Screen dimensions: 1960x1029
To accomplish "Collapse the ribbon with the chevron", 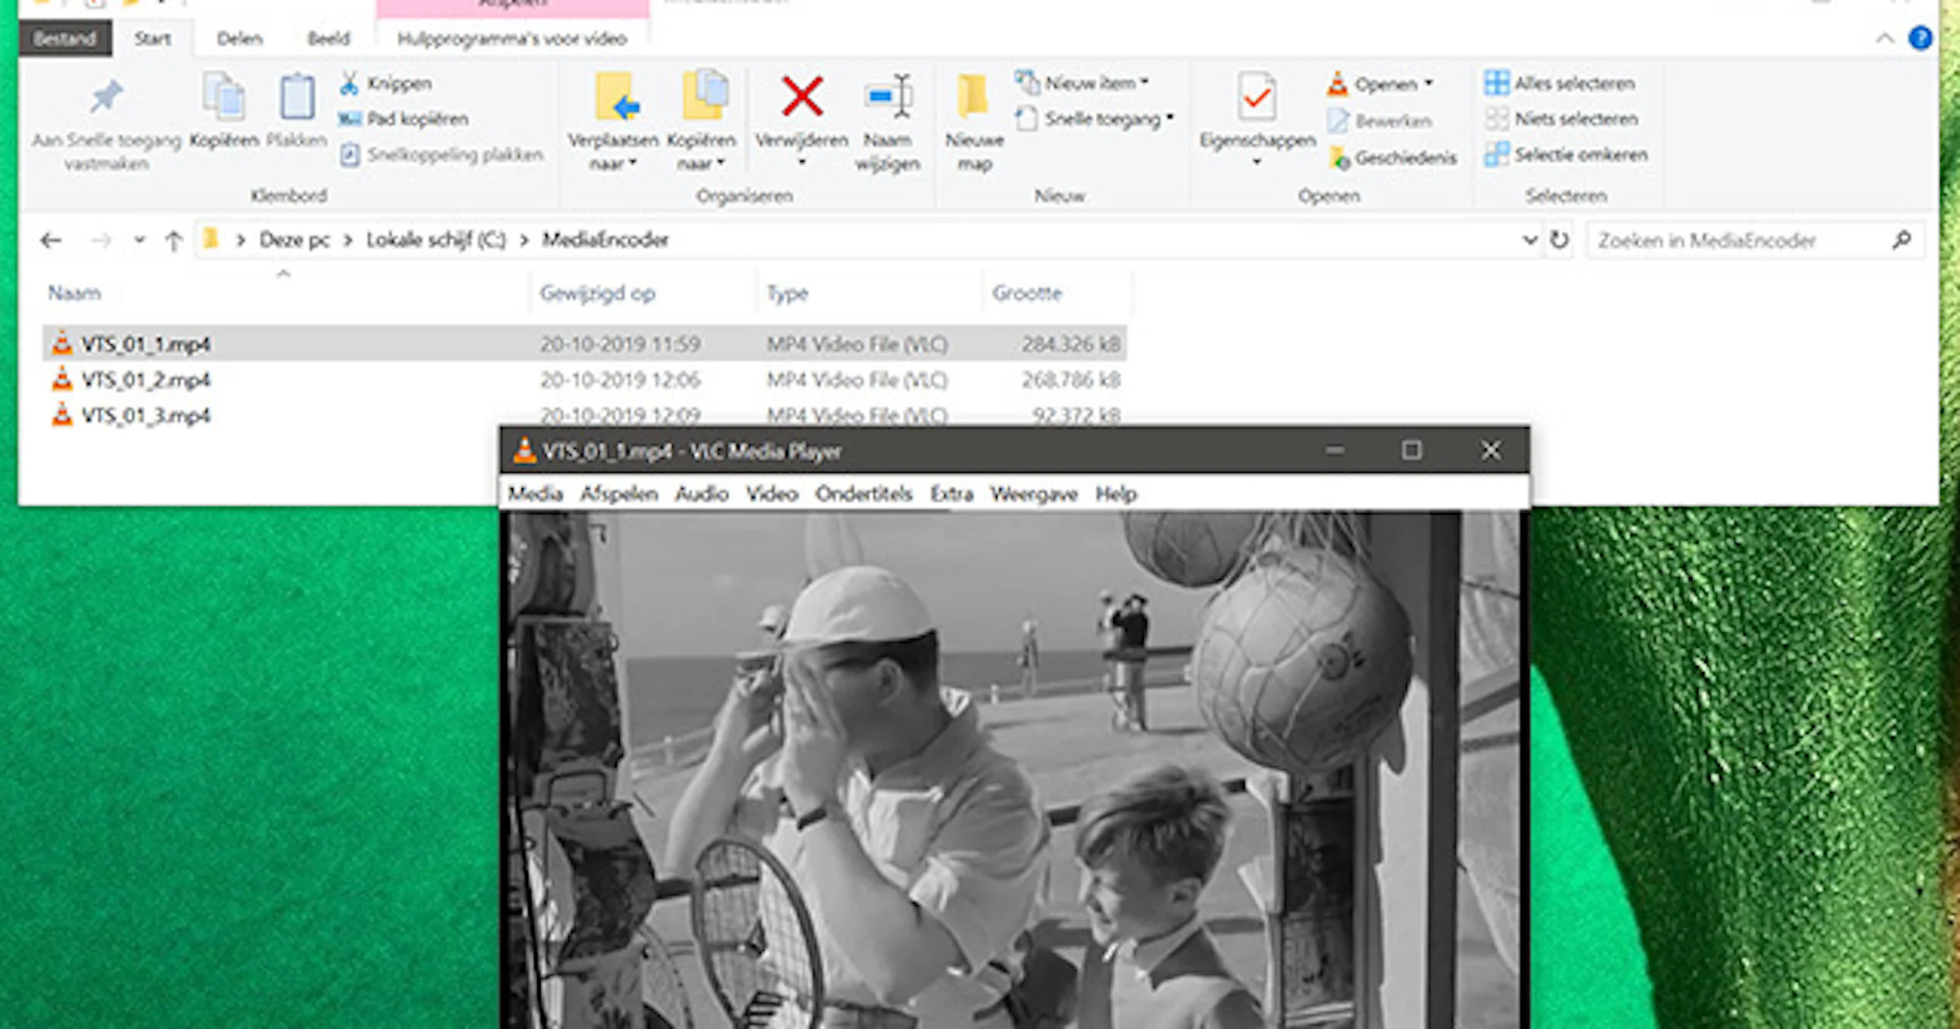I will tap(1884, 38).
